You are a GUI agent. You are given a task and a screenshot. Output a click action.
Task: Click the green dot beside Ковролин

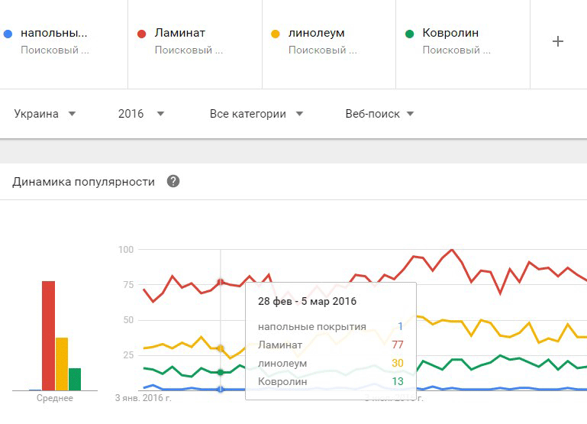tap(409, 34)
